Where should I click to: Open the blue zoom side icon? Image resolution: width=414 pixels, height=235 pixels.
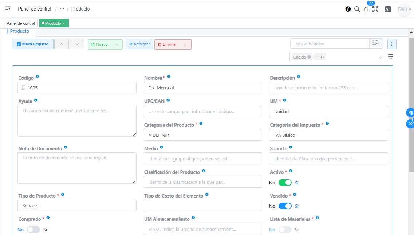click(410, 124)
